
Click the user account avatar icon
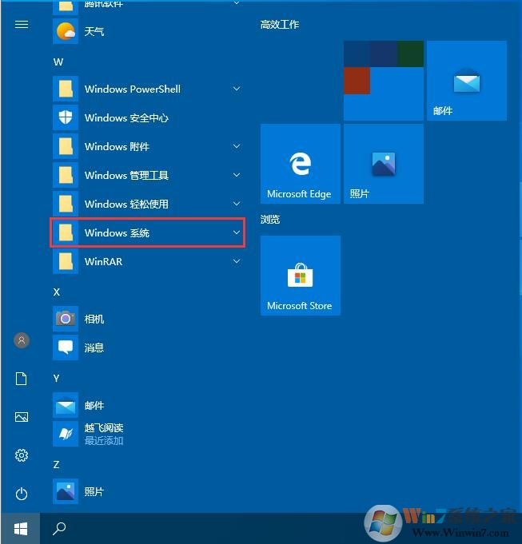22,340
